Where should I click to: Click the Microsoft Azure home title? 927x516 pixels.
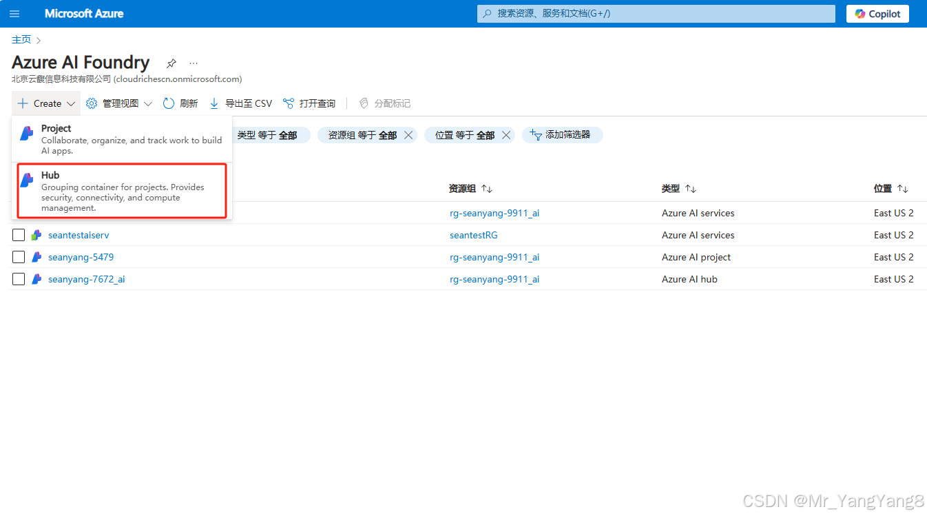[84, 14]
